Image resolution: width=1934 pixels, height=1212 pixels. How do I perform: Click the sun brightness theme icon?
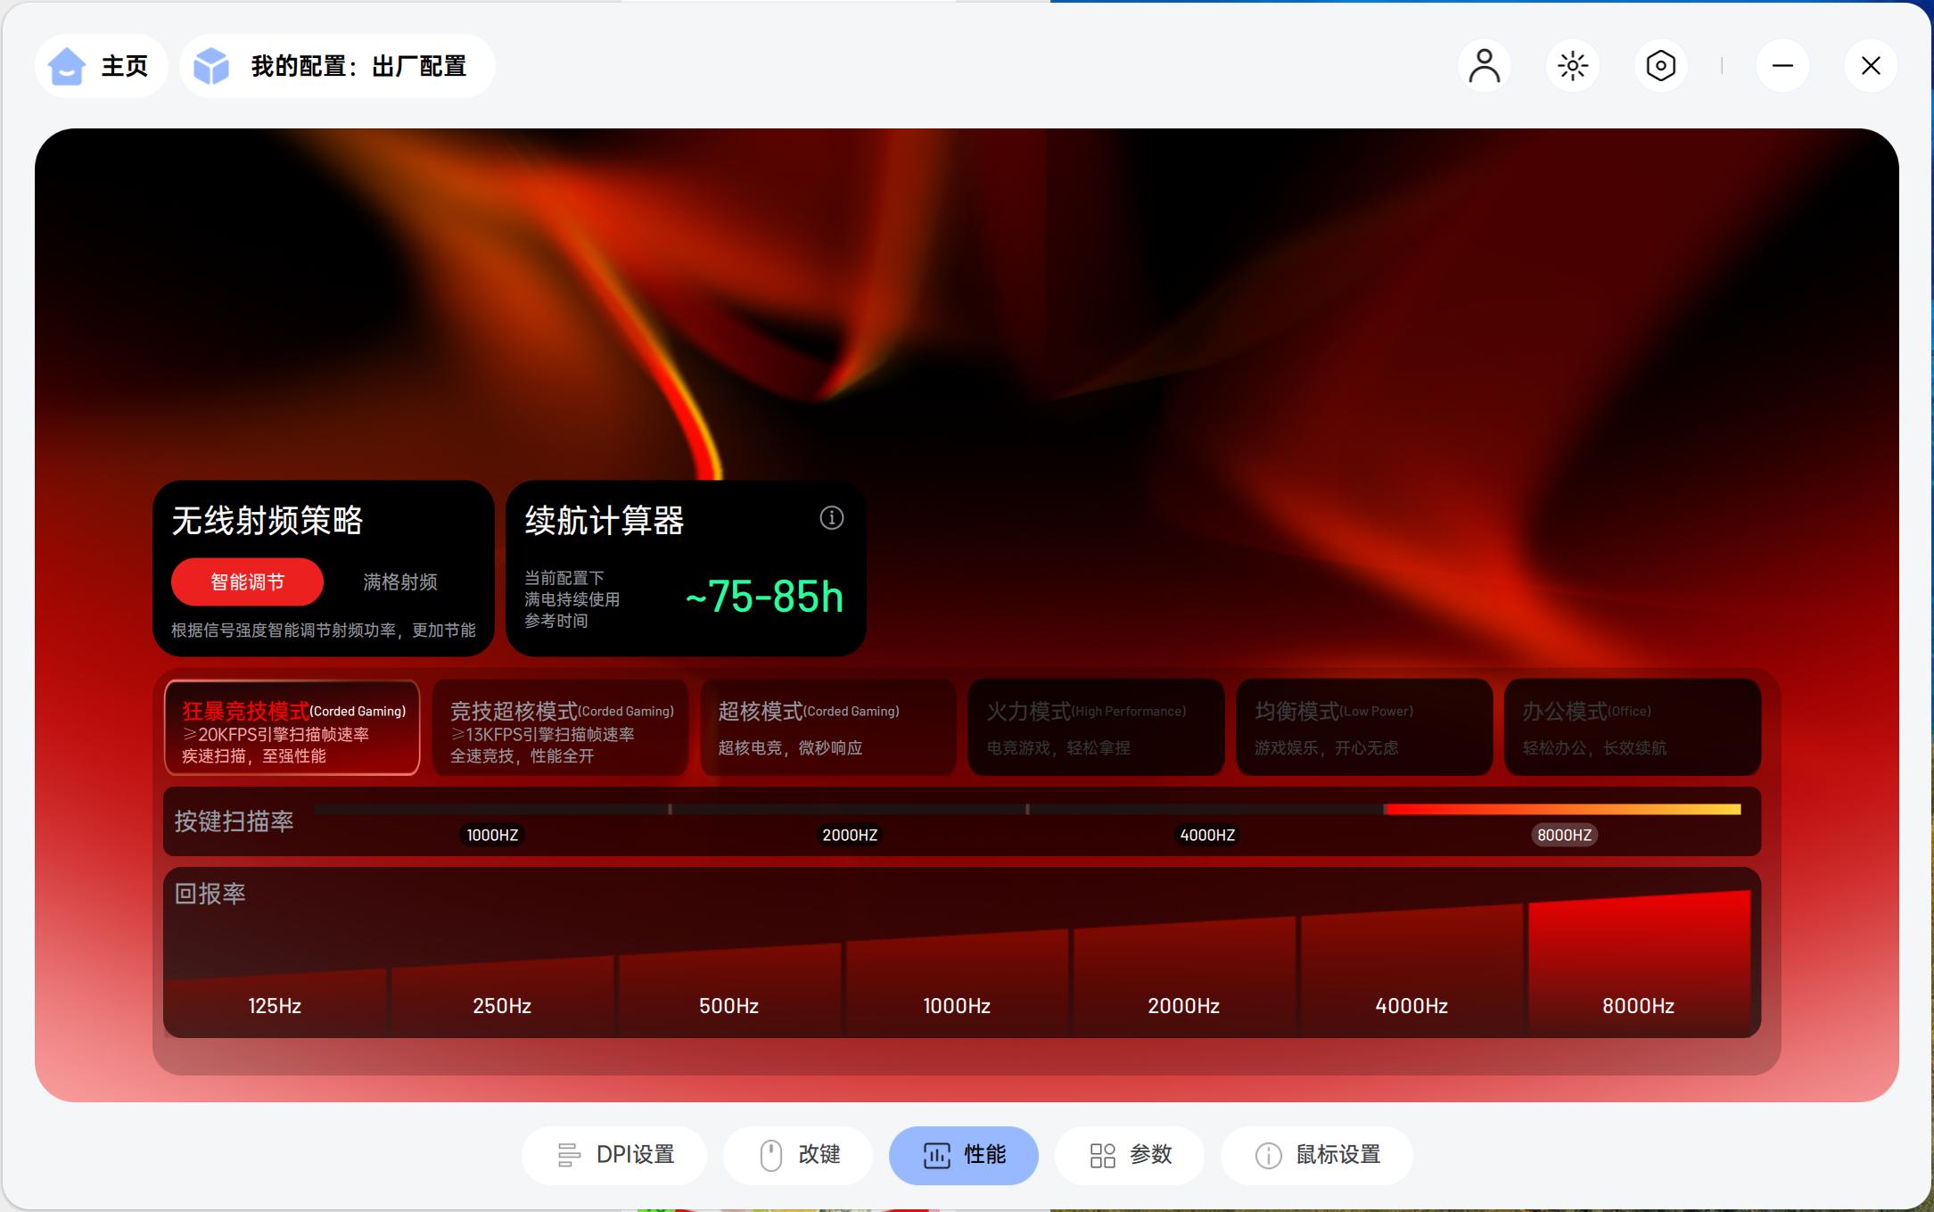click(1572, 66)
